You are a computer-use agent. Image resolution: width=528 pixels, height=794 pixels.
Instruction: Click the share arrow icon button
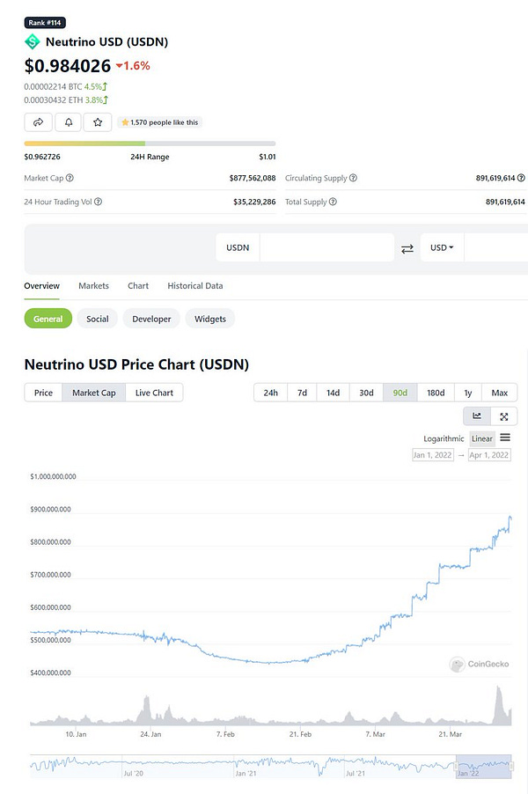[38, 122]
